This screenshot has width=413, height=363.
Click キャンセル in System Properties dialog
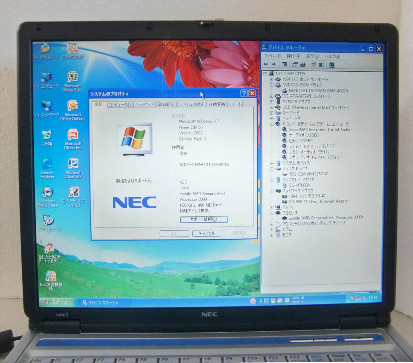[206, 233]
